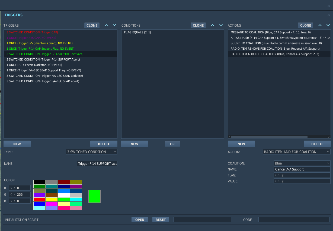Click the actions list horizontal scrollbar
This screenshot has width=333, height=231.
point(269,137)
